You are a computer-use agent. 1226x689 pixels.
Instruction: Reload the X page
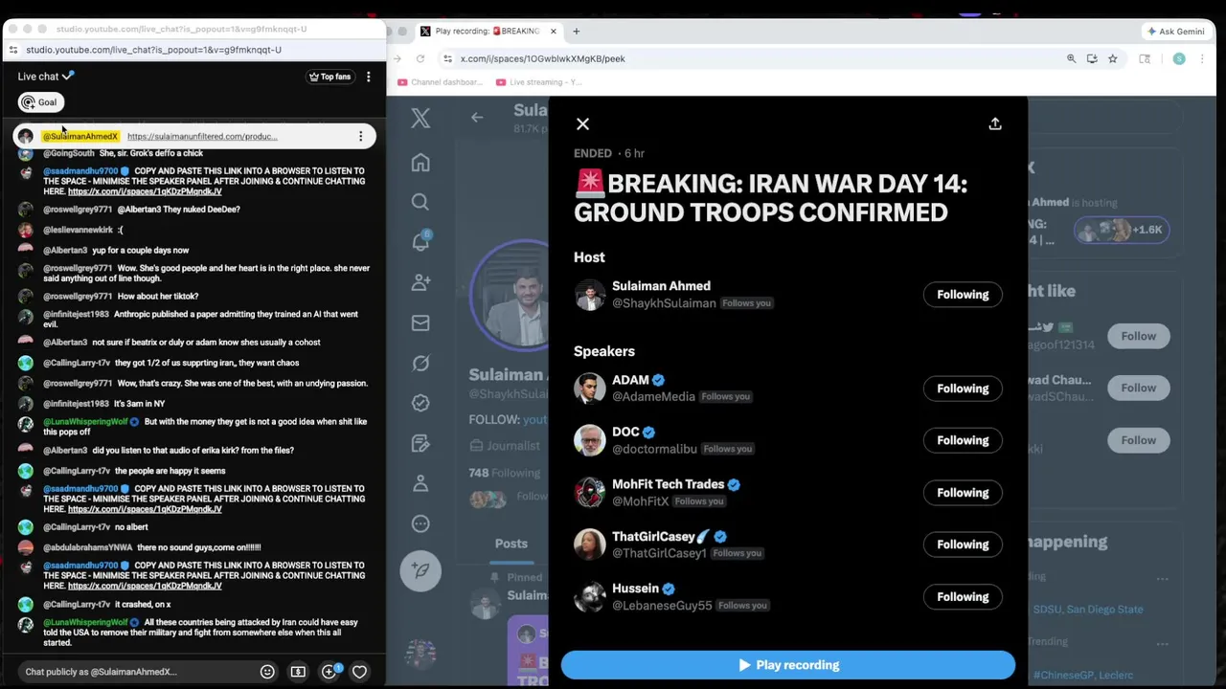pos(420,58)
